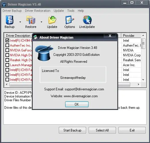Click the Backup toolbar icon

[x=9, y=20]
